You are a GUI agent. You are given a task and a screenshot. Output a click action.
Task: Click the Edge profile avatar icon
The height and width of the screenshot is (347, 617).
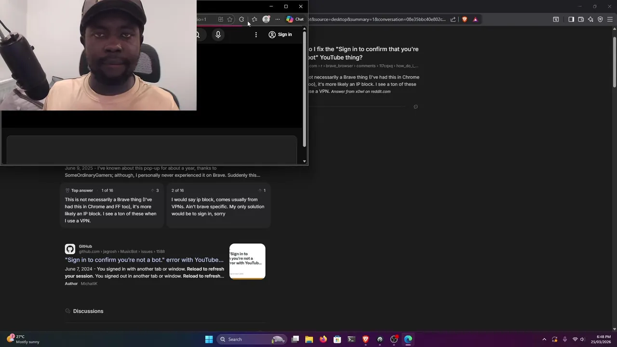click(x=266, y=19)
